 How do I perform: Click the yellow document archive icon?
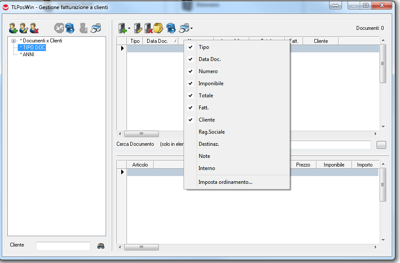pos(158,29)
